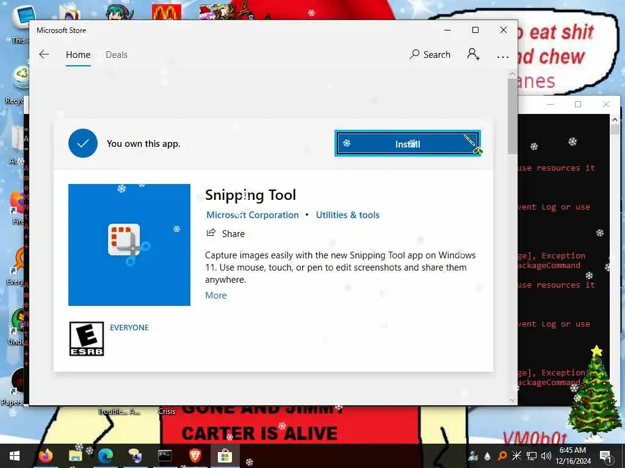Open the three-dots more menu
The width and height of the screenshot is (625, 468).
503,56
